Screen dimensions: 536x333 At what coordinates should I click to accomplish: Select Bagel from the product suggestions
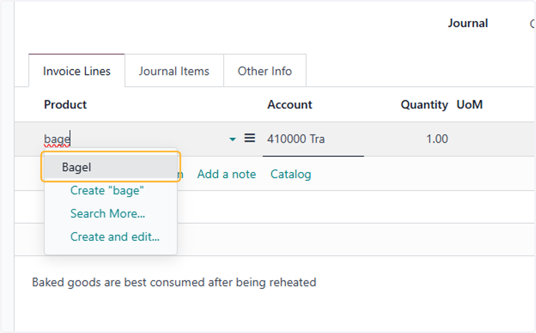(x=111, y=167)
